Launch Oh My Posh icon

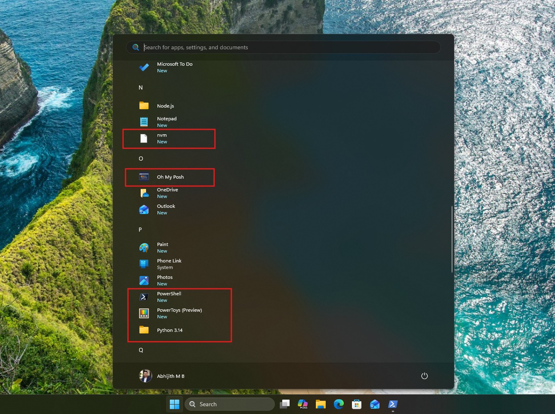pos(144,177)
